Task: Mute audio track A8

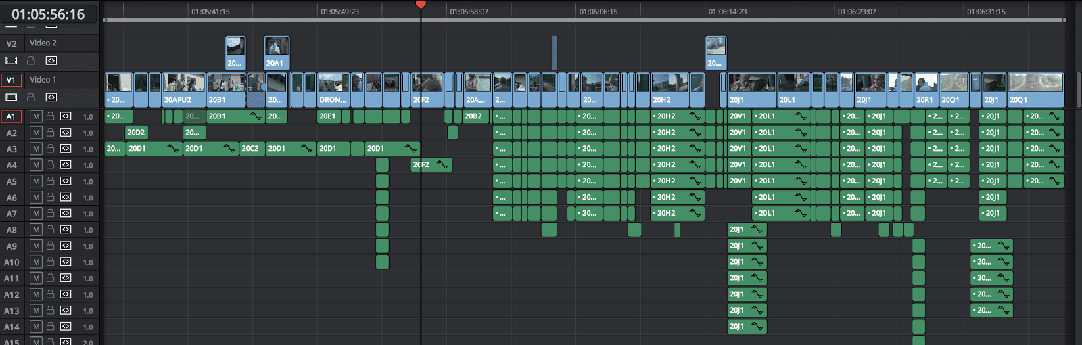Action: [37, 229]
